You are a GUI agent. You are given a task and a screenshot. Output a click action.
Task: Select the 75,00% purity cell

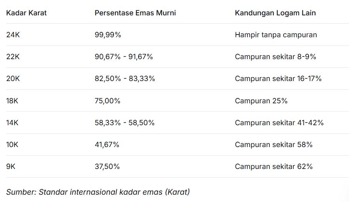(x=107, y=101)
